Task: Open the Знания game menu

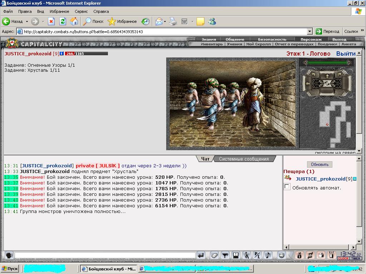Action: point(209,39)
